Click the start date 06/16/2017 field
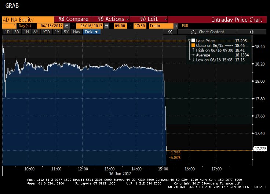The image size is (270, 194). coord(50,26)
